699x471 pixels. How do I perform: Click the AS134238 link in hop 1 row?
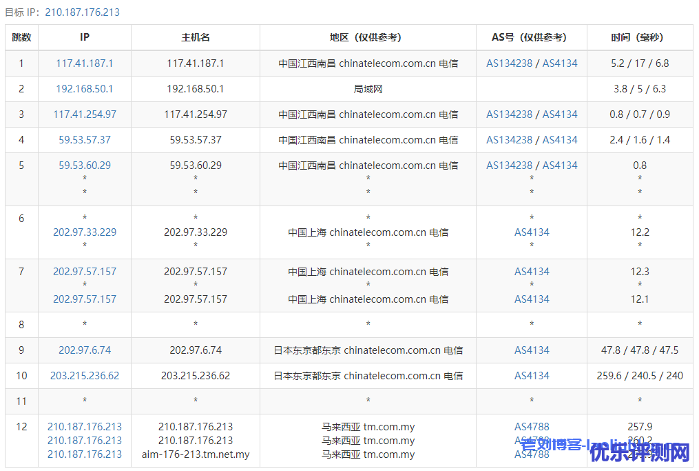point(510,63)
